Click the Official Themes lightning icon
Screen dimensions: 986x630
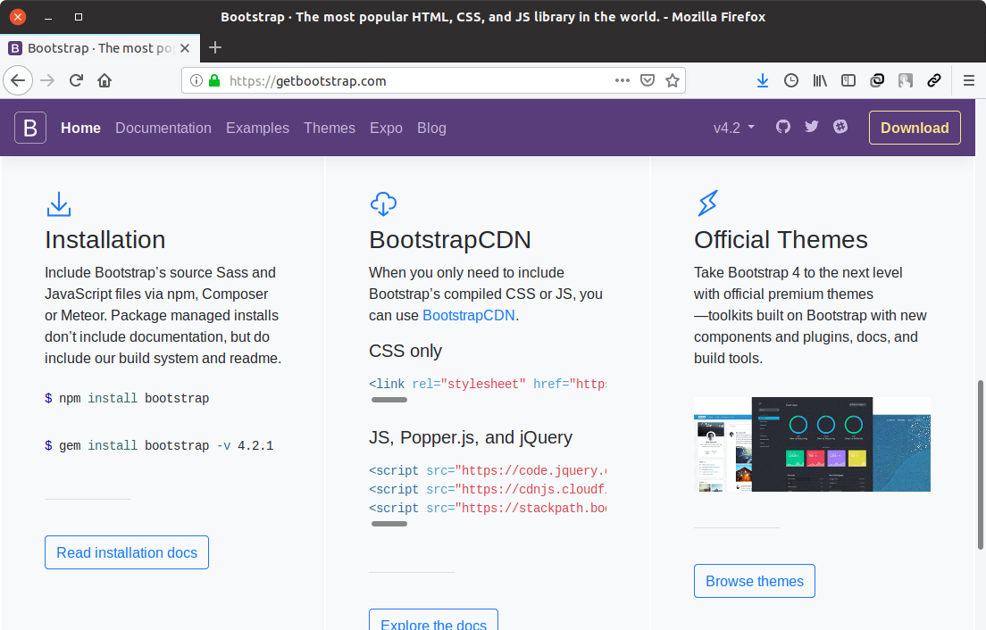(708, 203)
